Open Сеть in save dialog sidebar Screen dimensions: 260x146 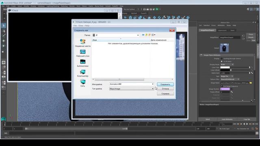(x=83, y=83)
